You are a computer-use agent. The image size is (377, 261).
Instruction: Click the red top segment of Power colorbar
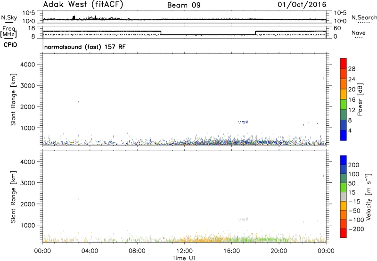coord(344,63)
